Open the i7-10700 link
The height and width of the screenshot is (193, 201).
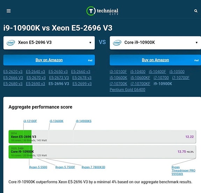161,78
